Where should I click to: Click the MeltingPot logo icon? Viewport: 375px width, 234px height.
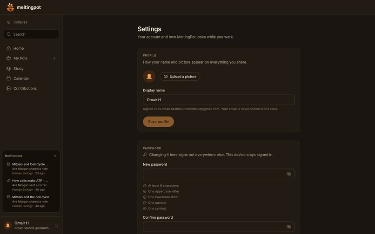point(10,7)
